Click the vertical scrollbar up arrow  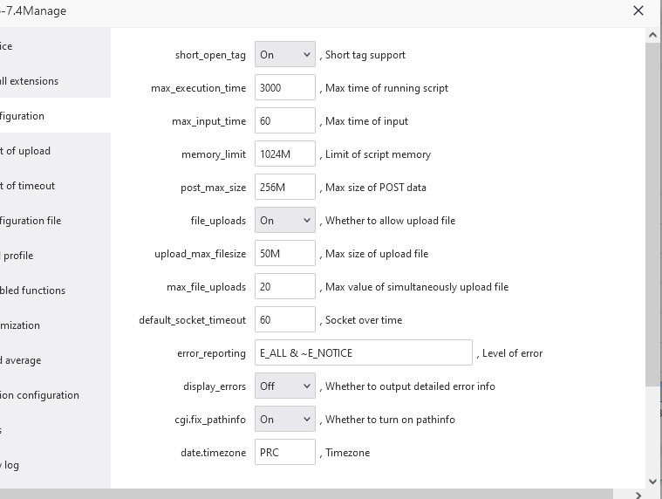click(652, 36)
